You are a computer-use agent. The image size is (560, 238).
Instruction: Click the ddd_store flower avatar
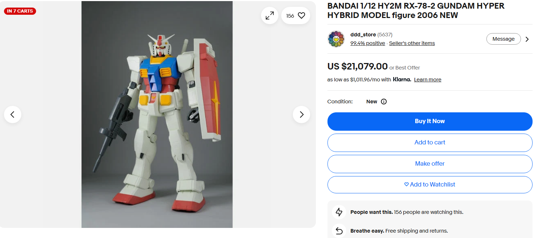click(x=336, y=39)
